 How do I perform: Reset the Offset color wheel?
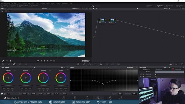pyautogui.click(x=67, y=70)
